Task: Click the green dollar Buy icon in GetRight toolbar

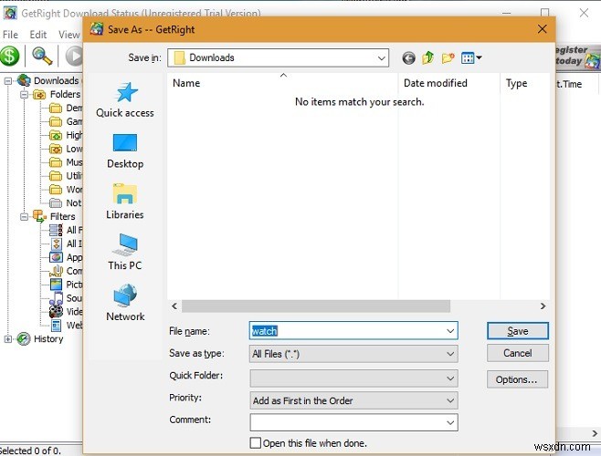Action: click(9, 56)
